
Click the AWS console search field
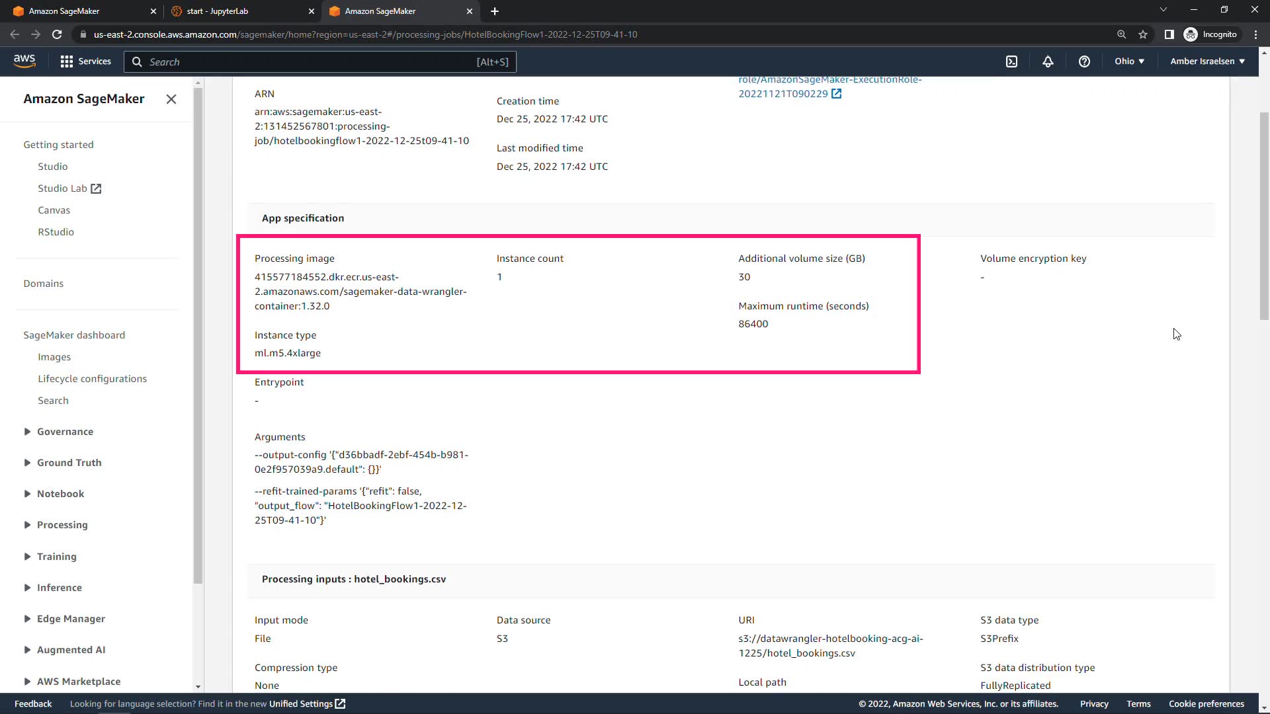311,62
